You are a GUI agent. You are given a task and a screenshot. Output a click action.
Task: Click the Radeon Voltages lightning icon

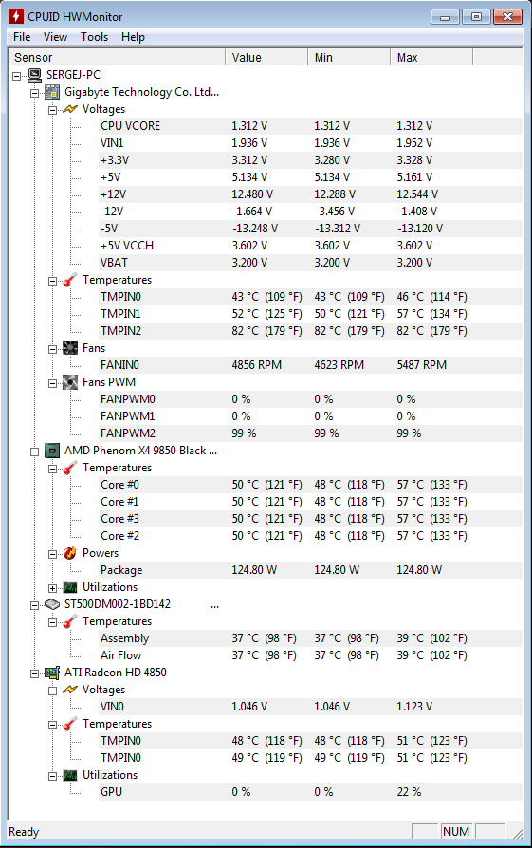click(70, 690)
